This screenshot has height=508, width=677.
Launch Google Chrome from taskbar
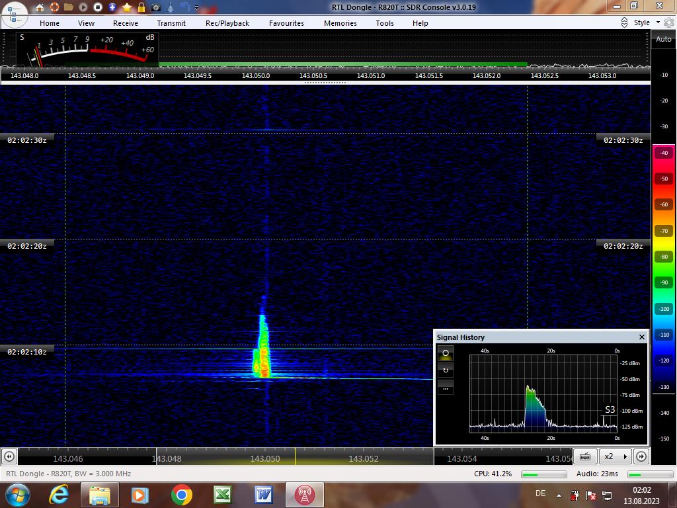pos(181,495)
